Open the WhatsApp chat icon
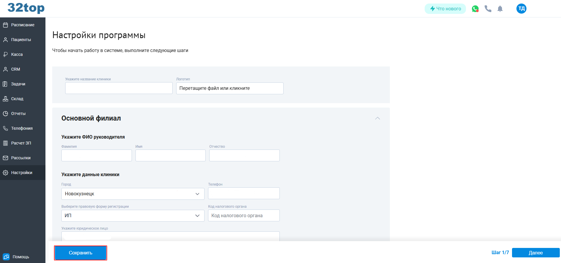 coord(475,9)
